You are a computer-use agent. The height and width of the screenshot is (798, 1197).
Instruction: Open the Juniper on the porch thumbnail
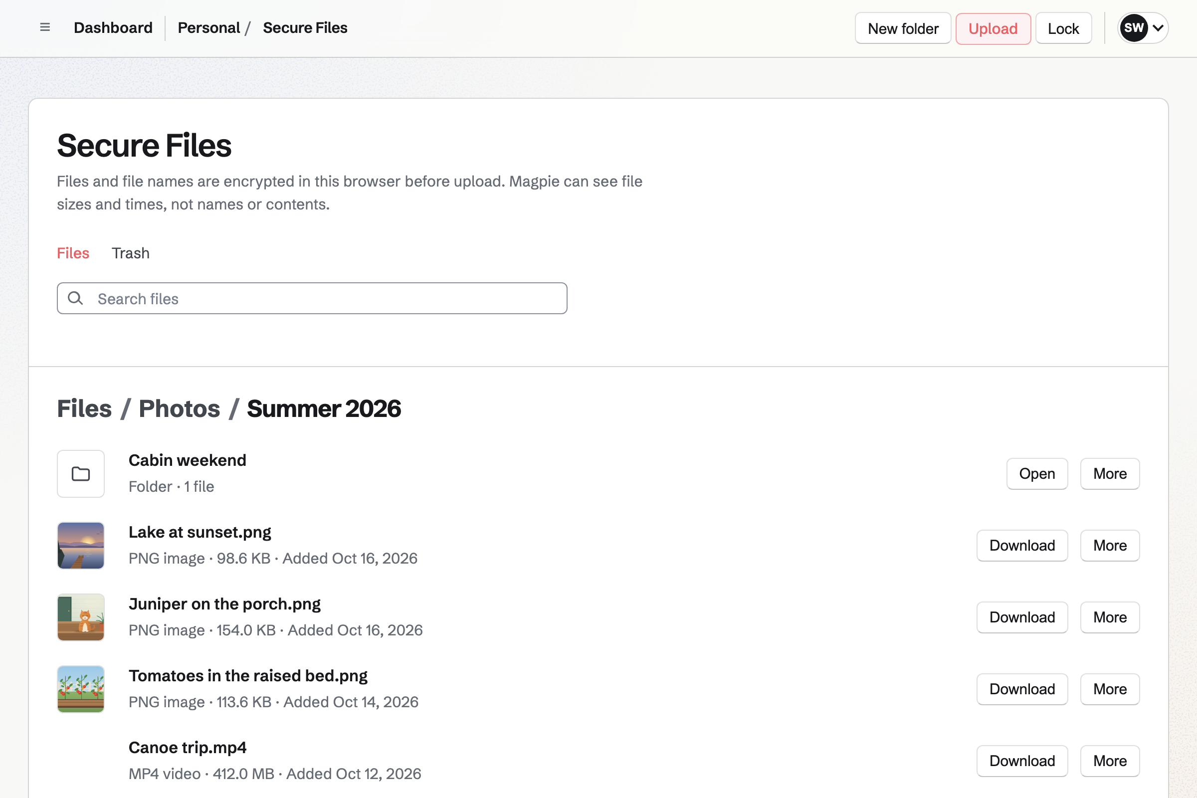pyautogui.click(x=81, y=617)
